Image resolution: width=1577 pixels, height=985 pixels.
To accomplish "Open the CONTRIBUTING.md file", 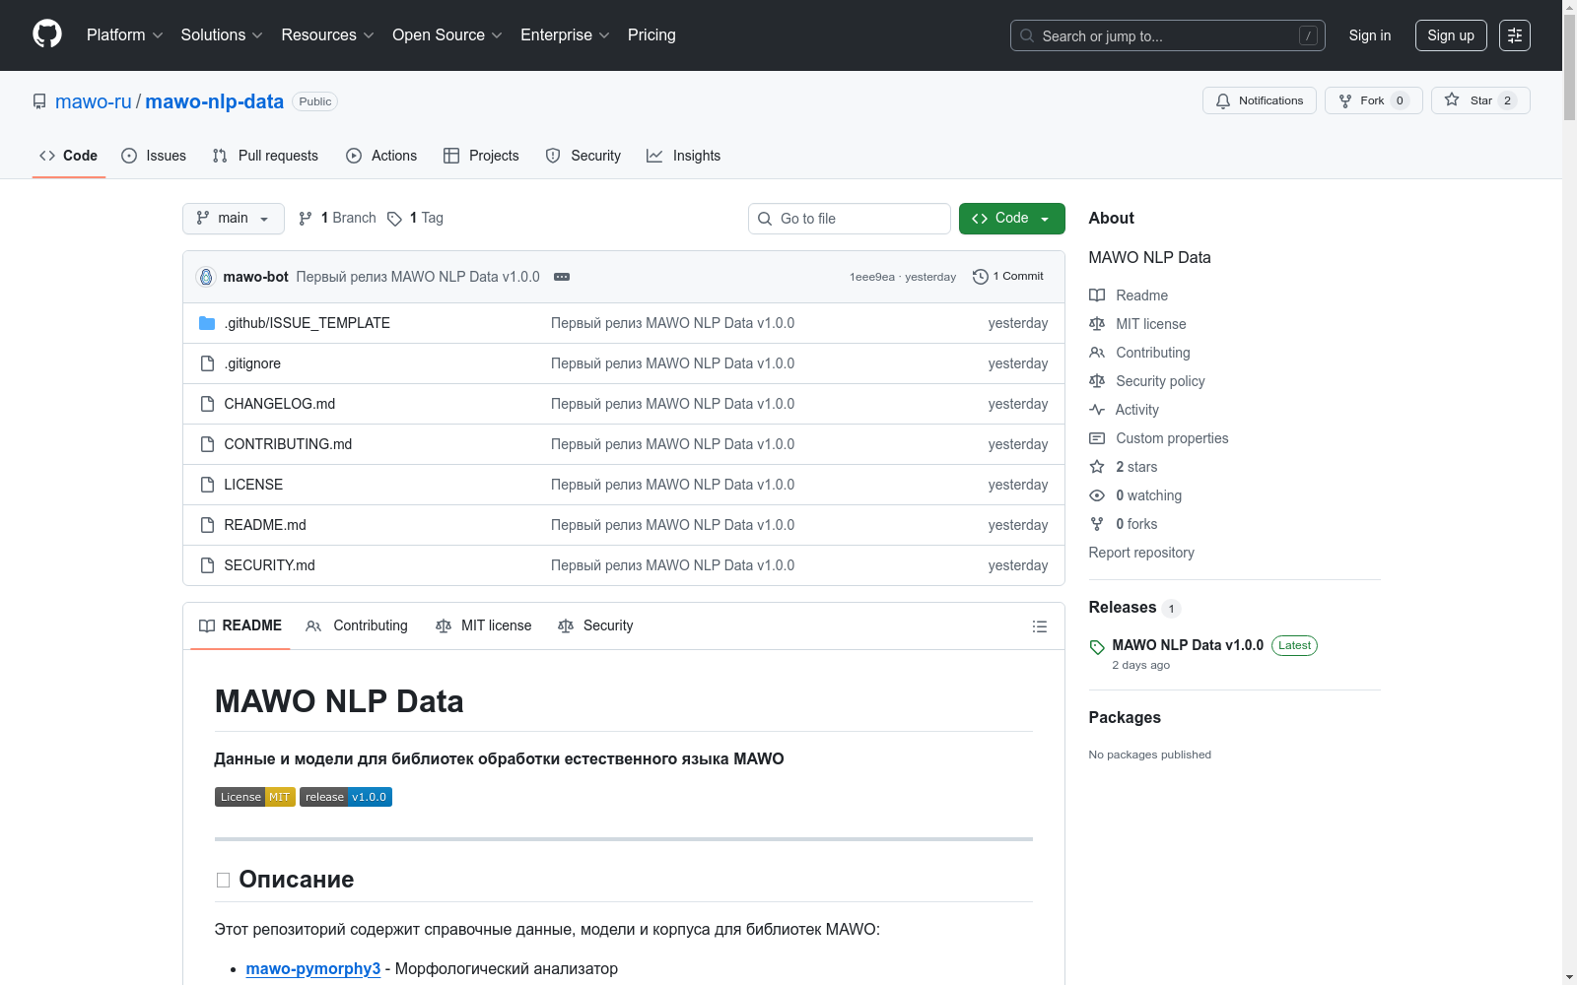I will (288, 444).
